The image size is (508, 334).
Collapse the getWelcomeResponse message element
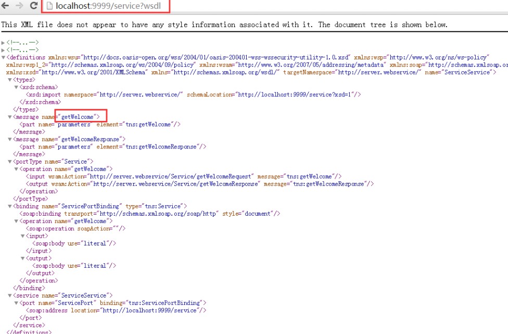click(x=10, y=140)
